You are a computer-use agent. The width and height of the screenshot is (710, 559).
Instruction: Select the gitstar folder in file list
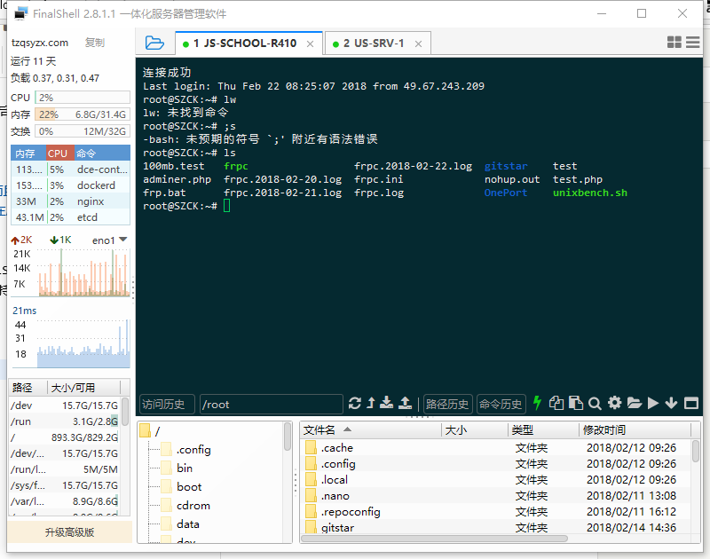[496, 527]
